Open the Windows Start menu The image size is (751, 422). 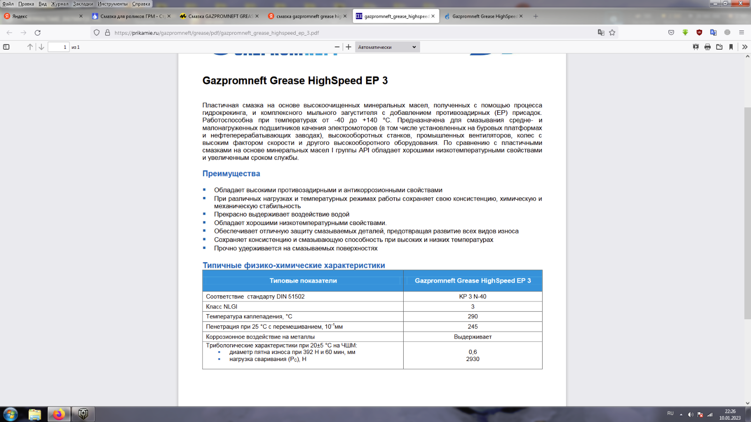(x=10, y=414)
